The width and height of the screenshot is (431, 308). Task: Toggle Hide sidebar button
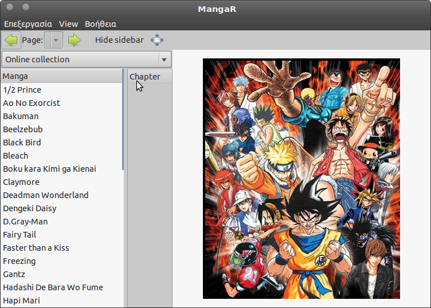click(119, 40)
